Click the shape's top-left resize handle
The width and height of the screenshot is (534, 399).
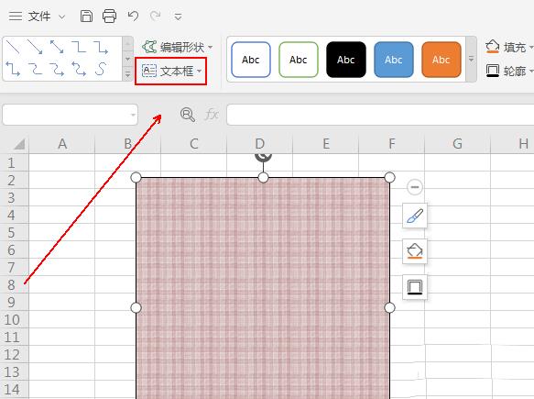[136, 177]
